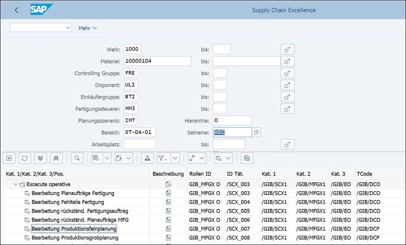Click the Rollen ID column header
This screenshot has height=245, width=406.
(x=200, y=174)
